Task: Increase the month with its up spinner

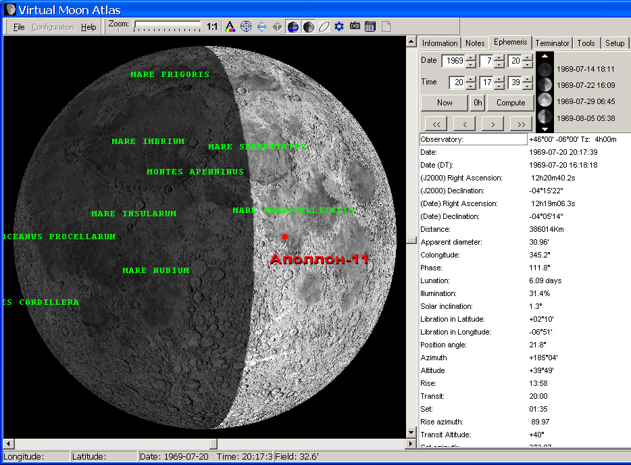Action: [x=499, y=57]
